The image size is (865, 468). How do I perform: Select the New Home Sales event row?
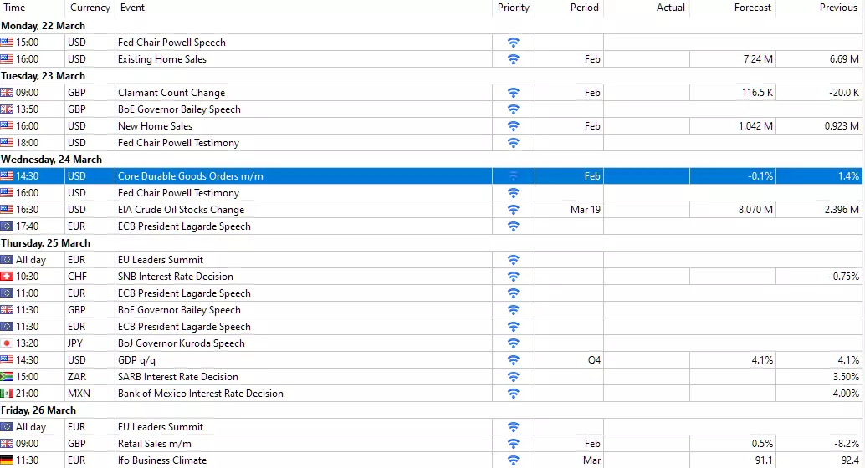[432, 125]
